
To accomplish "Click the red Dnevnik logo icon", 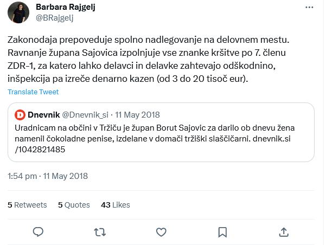I will click(20, 115).
